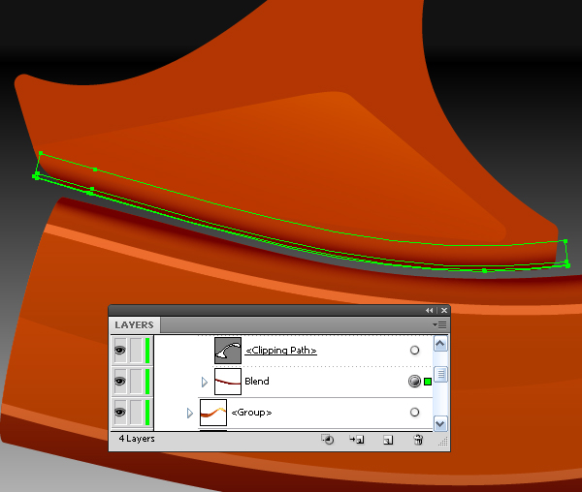Click the Layers panel resize grip

[443, 441]
